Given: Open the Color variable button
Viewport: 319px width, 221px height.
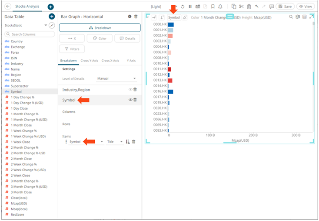Looking at the screenshot, I should tap(100, 38).
